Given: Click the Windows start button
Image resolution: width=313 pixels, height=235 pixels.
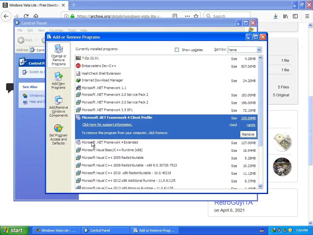Looking at the screenshot, I should (x=15, y=230).
